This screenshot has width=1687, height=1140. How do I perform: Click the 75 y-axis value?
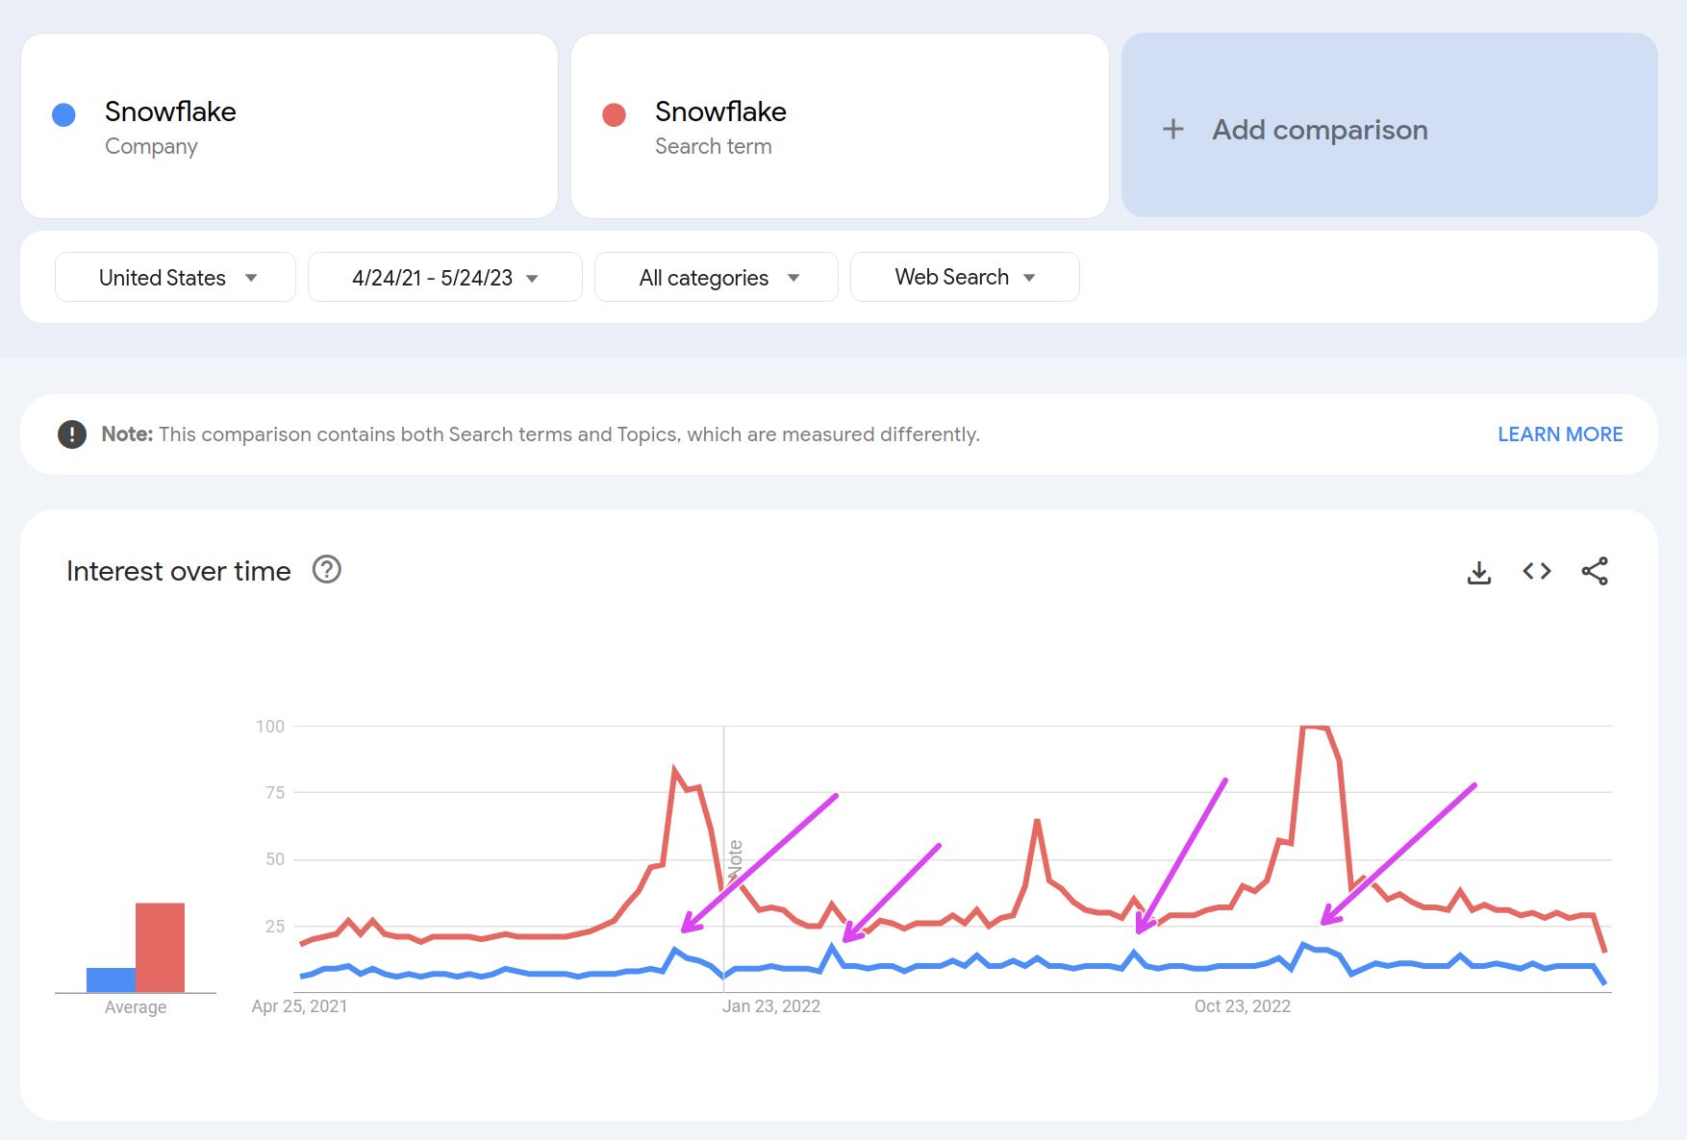(x=275, y=793)
